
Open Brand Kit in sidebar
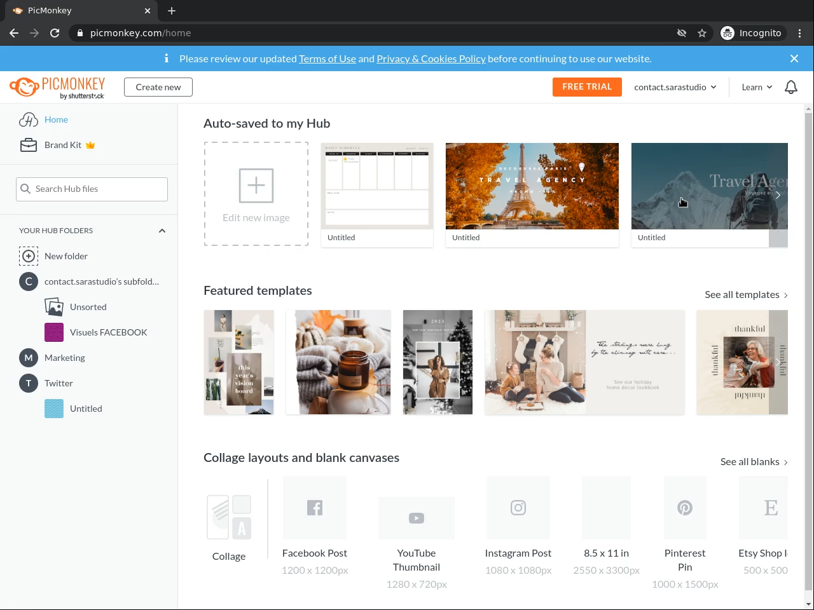(63, 145)
